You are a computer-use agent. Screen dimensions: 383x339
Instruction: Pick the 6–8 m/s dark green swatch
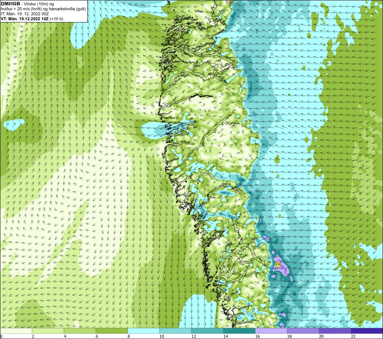[x=111, y=331]
